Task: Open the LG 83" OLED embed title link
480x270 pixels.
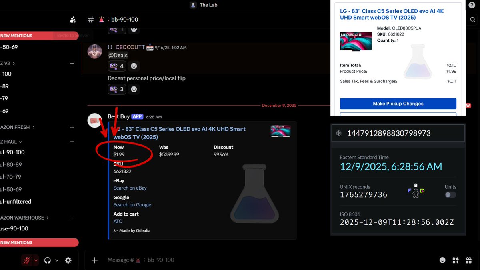Action: pyautogui.click(x=180, y=133)
